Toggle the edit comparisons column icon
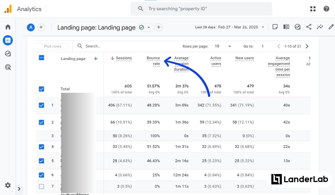The height and width of the screenshot is (195, 335). click(286, 27)
